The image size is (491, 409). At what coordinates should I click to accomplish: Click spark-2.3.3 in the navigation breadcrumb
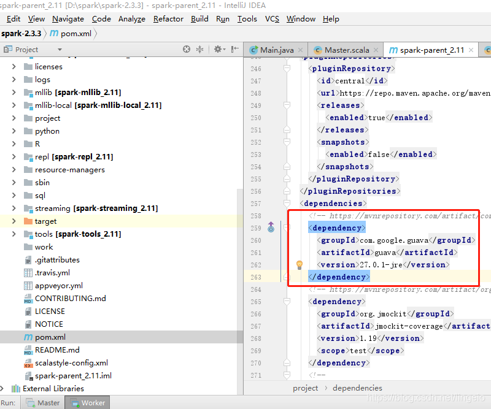click(x=21, y=34)
